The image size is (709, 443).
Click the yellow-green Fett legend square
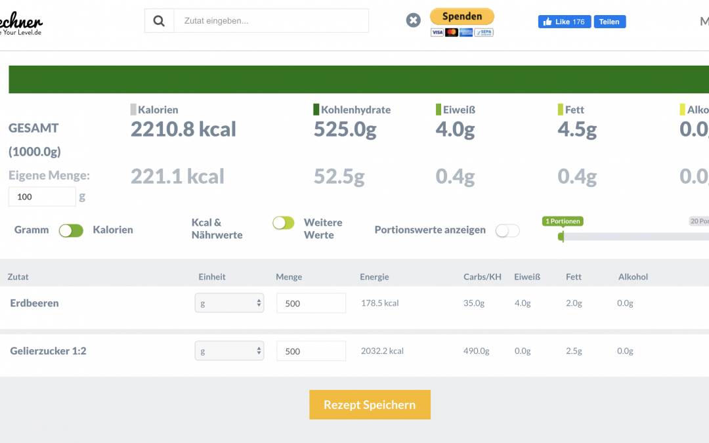(561, 110)
